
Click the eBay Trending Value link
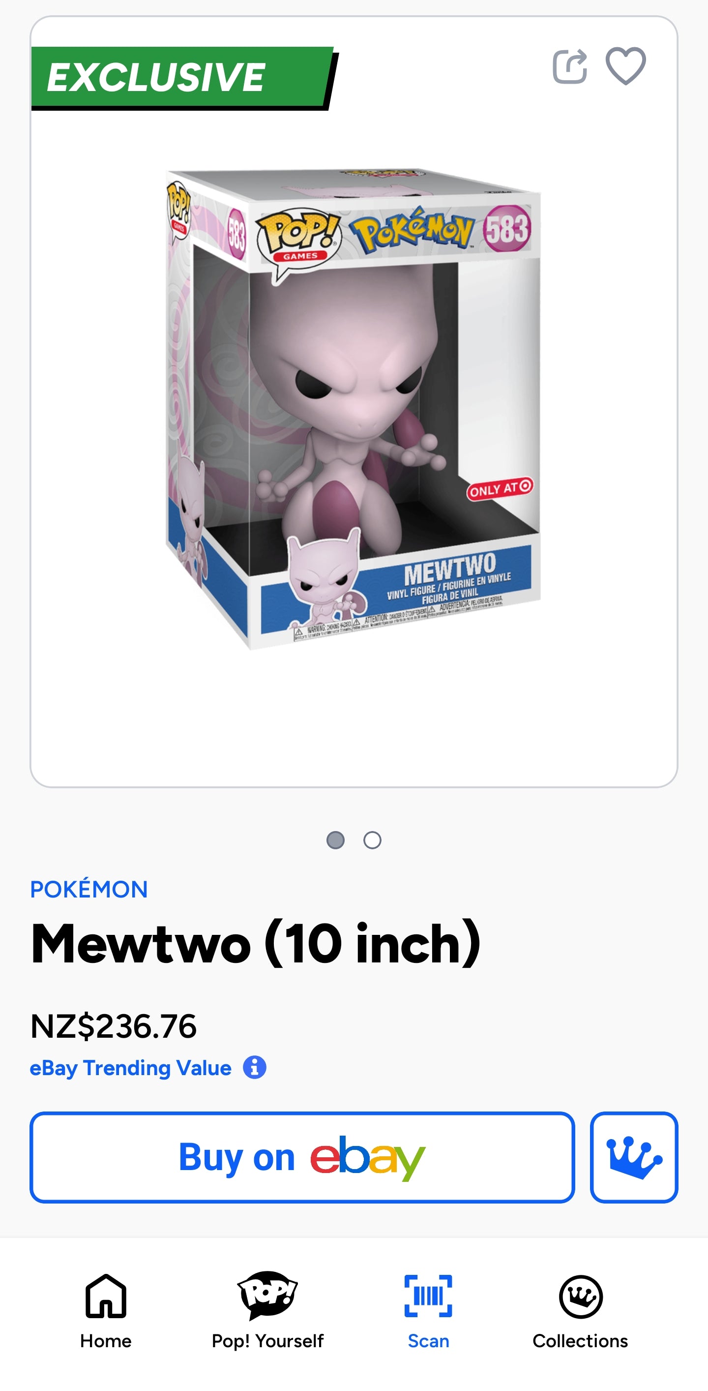coord(131,1068)
